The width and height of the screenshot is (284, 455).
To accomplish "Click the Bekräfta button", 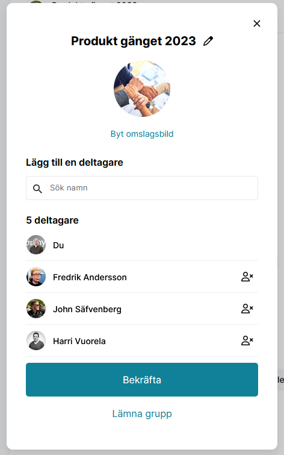I will [142, 380].
